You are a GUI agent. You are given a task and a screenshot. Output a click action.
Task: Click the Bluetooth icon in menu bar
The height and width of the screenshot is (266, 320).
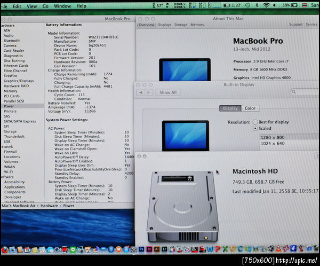point(257,5)
